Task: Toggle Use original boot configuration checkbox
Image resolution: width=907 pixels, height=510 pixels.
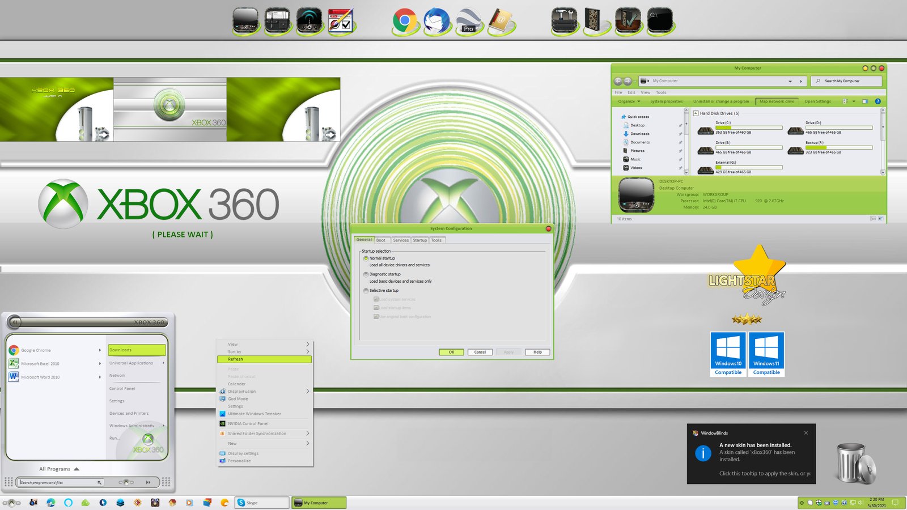Action: coord(376,317)
